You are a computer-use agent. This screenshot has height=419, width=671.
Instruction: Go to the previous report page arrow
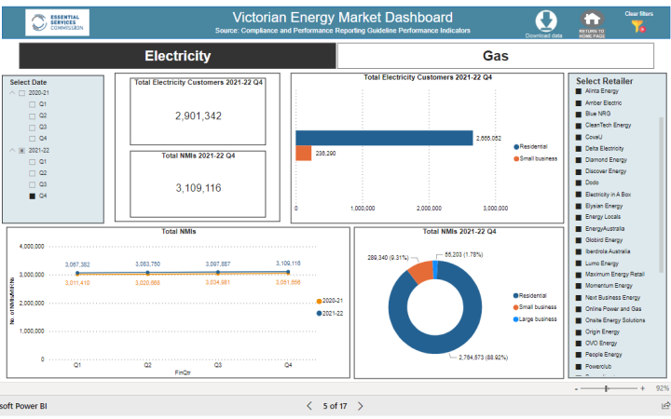pyautogui.click(x=309, y=406)
